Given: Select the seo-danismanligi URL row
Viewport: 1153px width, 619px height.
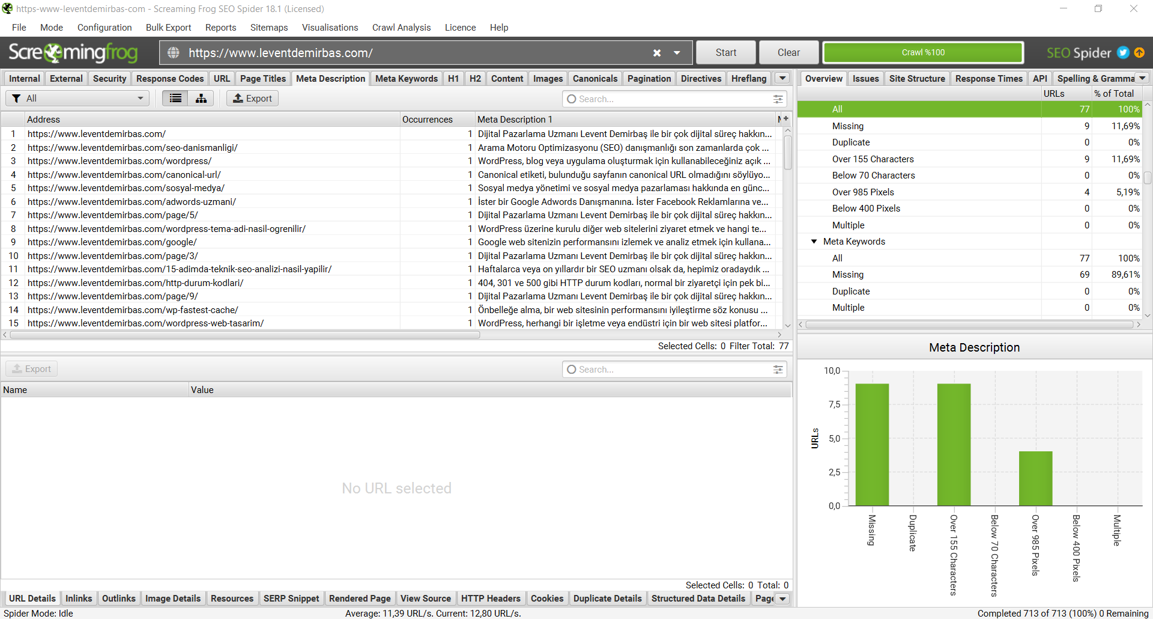Looking at the screenshot, I should click(389, 148).
